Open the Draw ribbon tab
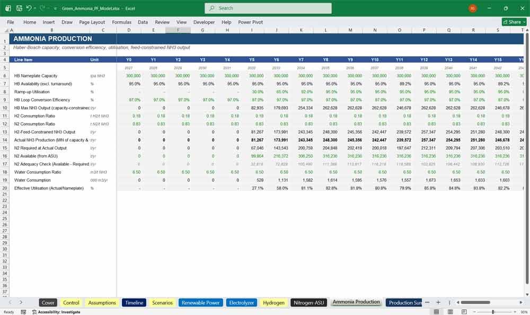The width and height of the screenshot is (530, 315). click(67, 22)
